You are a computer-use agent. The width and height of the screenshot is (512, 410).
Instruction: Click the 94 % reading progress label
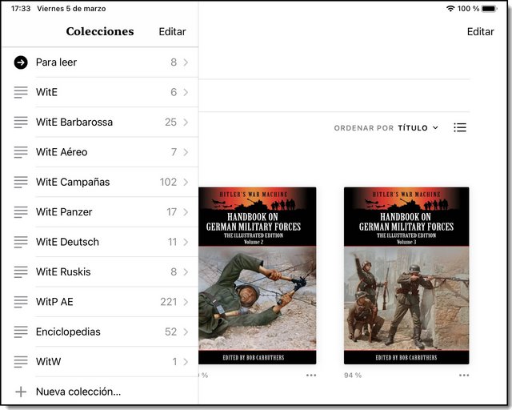tap(353, 376)
